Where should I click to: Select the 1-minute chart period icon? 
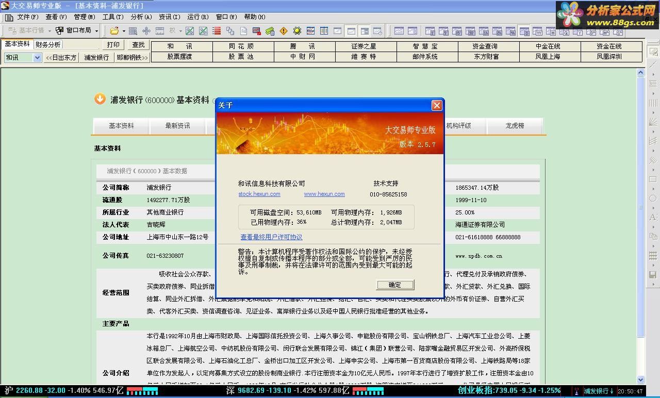tap(430, 31)
